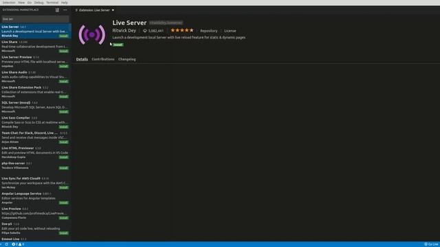Select SQL Server (mssql) entry
Screen dimensions: 440x247
click(x=35, y=107)
